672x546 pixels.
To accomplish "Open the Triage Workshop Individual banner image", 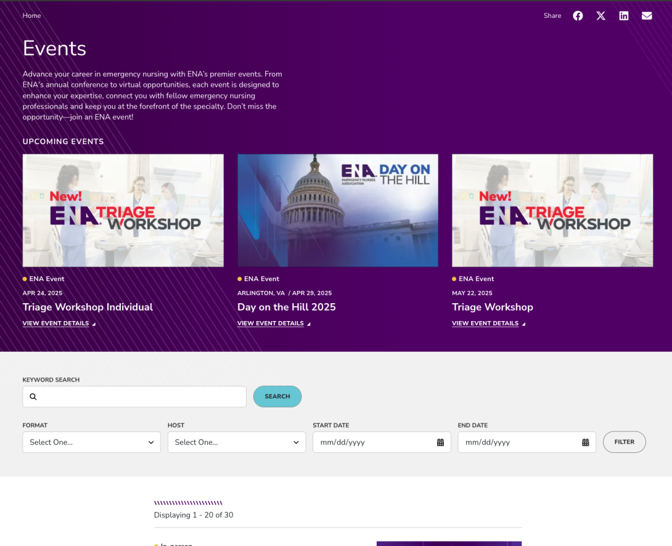I will tap(123, 210).
